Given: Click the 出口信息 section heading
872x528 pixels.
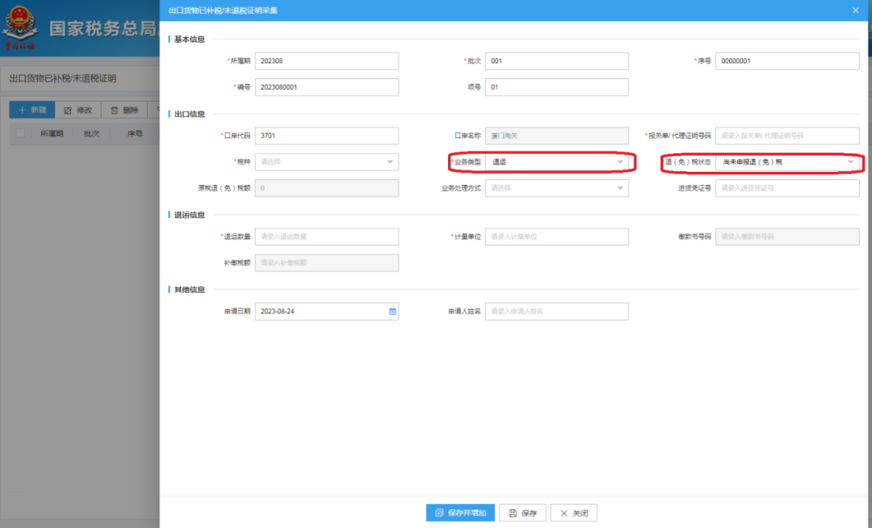Looking at the screenshot, I should [x=189, y=114].
